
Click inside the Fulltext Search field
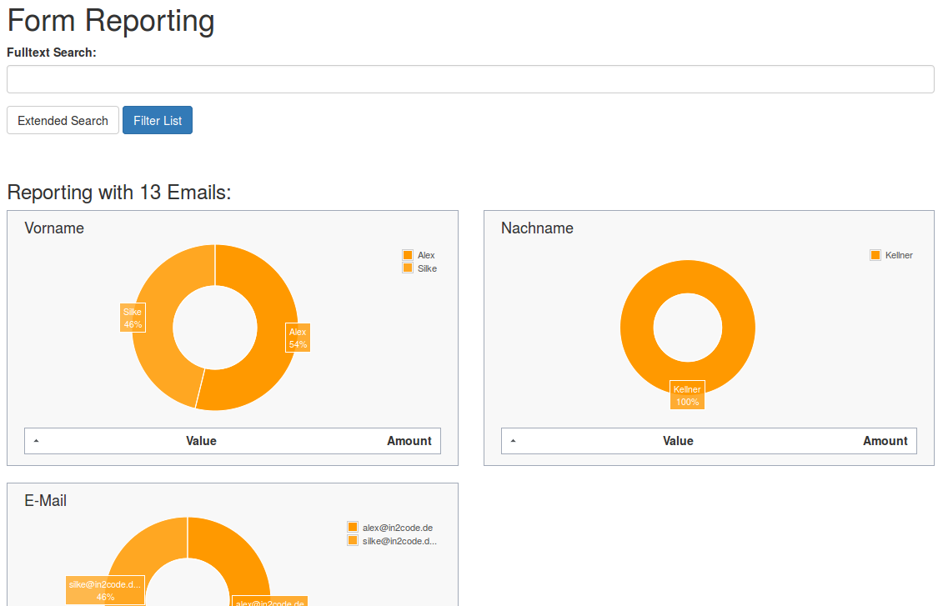(469, 78)
